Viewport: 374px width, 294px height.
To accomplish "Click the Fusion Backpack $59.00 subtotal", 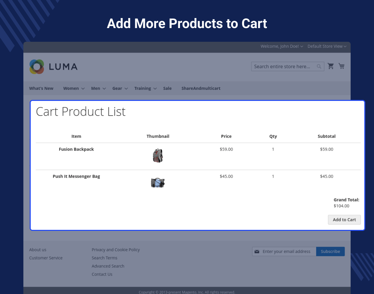I will coord(327,149).
